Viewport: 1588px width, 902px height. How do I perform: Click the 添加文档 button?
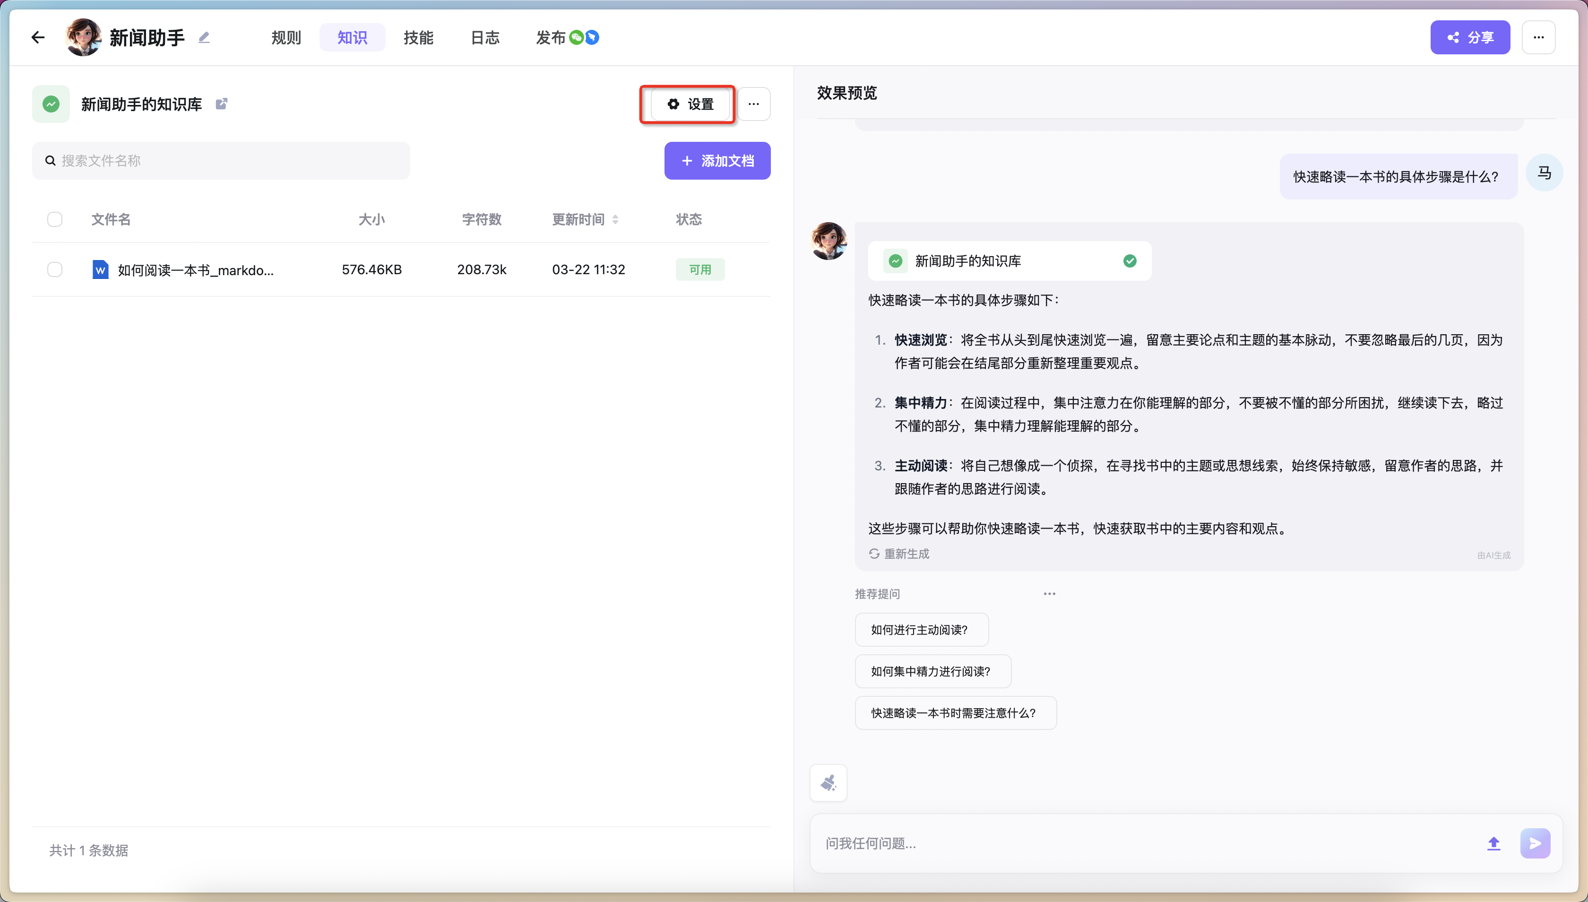[717, 161]
